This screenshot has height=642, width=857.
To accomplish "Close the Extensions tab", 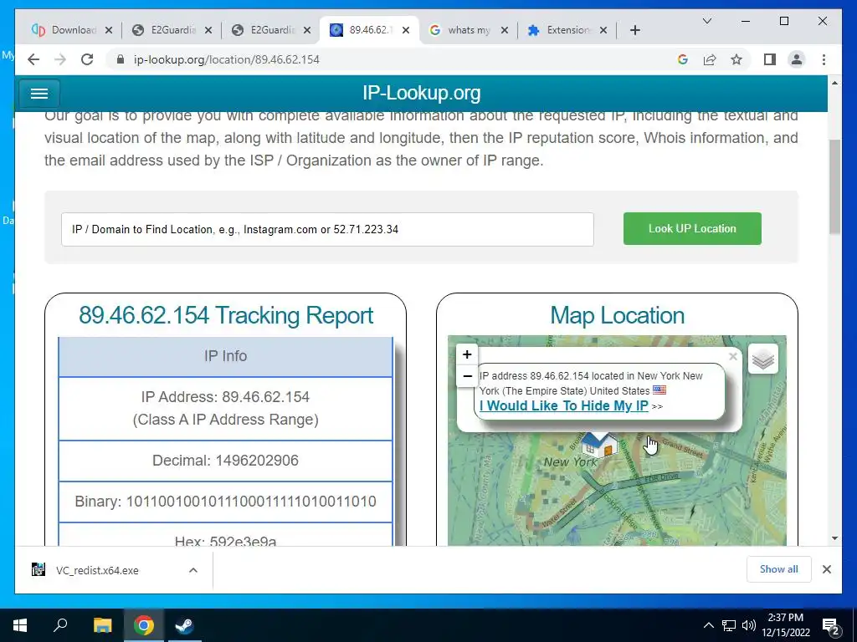I will [603, 30].
